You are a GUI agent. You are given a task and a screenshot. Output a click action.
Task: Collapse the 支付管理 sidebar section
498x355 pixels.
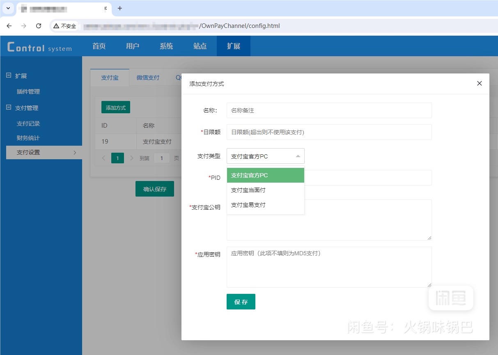tap(9, 108)
